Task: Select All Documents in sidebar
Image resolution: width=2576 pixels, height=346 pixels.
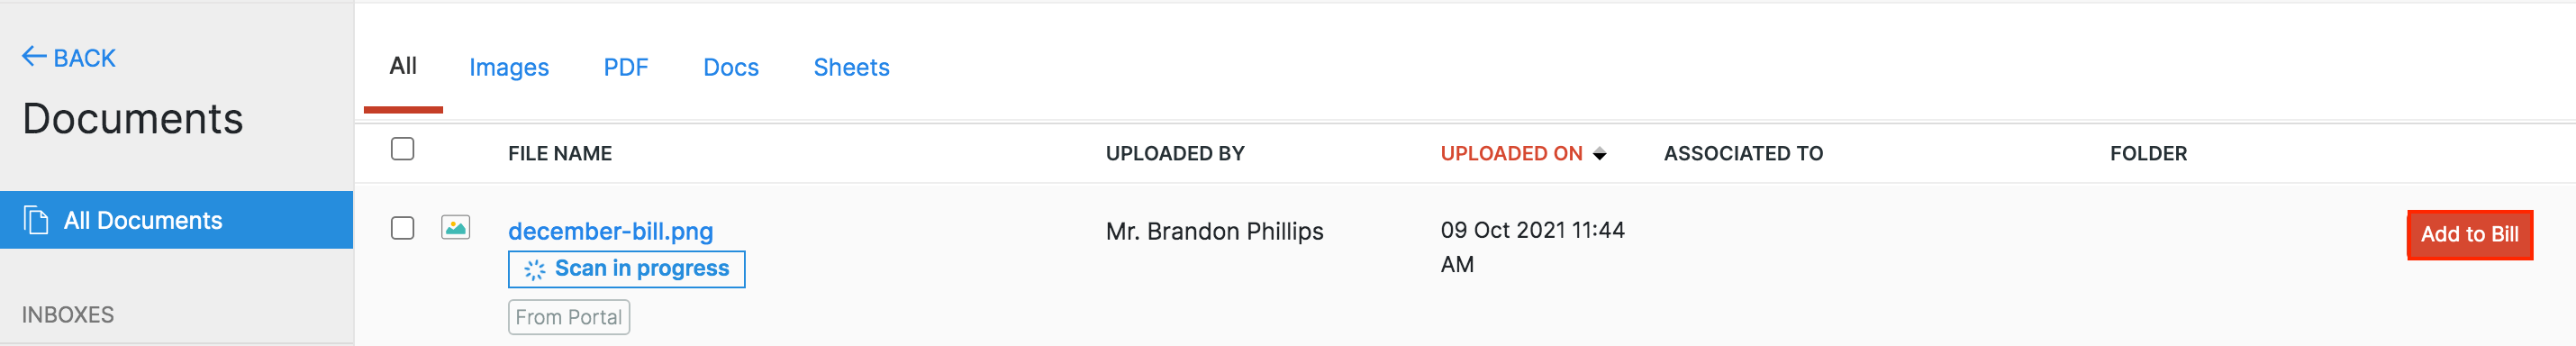Action: pos(176,220)
